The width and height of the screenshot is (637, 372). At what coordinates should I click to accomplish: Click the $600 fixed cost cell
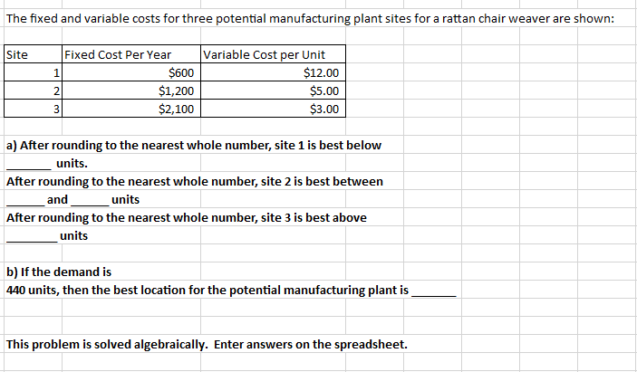tap(131, 72)
